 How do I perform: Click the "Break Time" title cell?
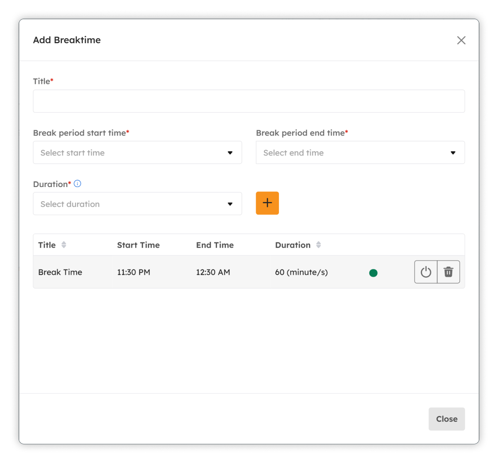pos(60,272)
